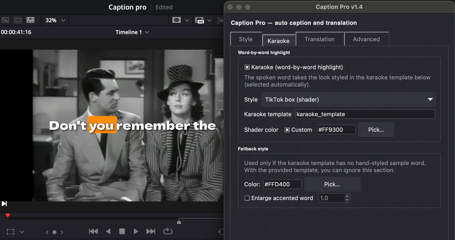Click Pick... next to Fallback Color
This screenshot has width=455, height=240.
click(332, 184)
